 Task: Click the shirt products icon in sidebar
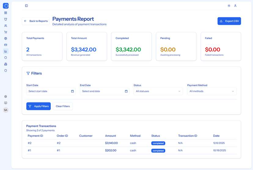[x=5, y=19]
